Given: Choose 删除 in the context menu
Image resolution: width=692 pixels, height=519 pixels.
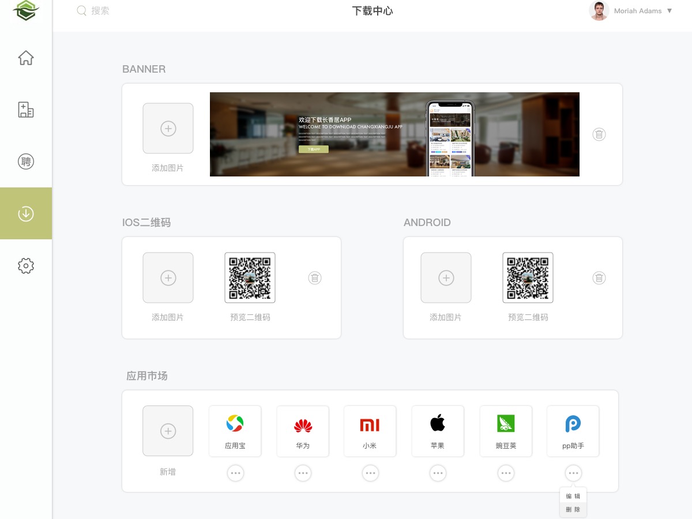Looking at the screenshot, I should pos(573,509).
